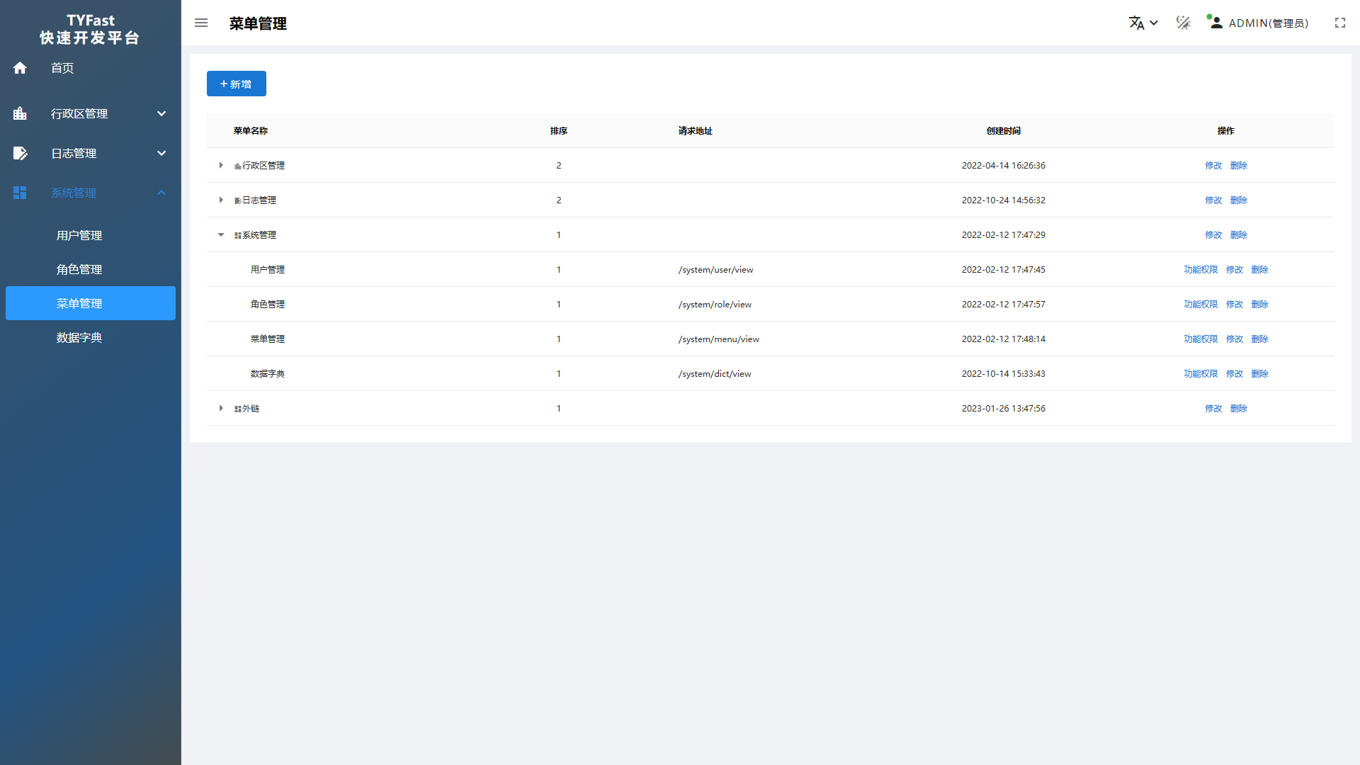Click 修改 for the 菜单管理 row
The height and width of the screenshot is (765, 1360).
coord(1235,339)
